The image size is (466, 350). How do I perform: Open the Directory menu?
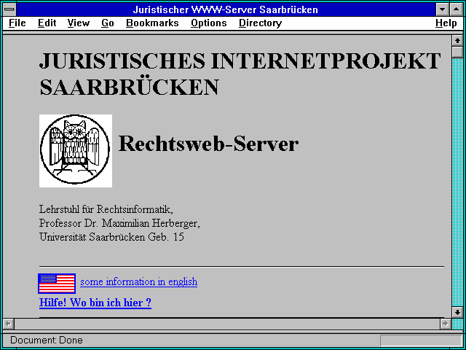tap(261, 23)
